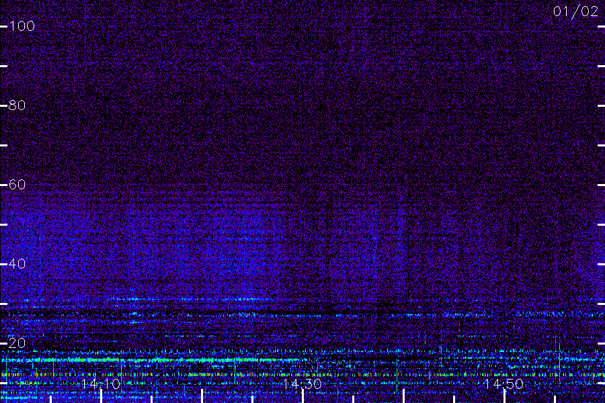Click the 60 frequency axis label

[17, 184]
